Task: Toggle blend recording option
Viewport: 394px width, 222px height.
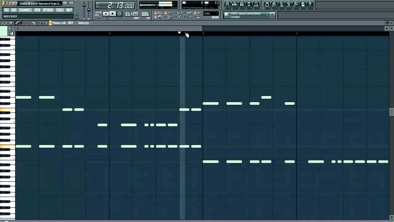Action: pos(178,13)
